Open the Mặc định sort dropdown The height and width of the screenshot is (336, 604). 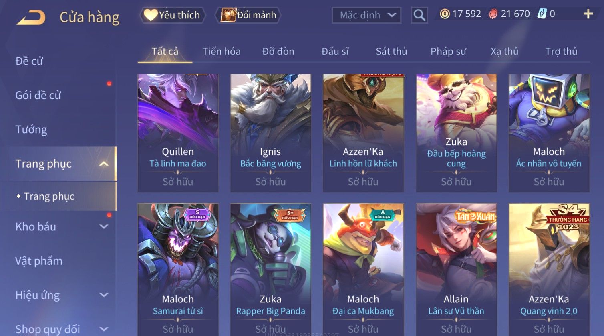pos(366,15)
